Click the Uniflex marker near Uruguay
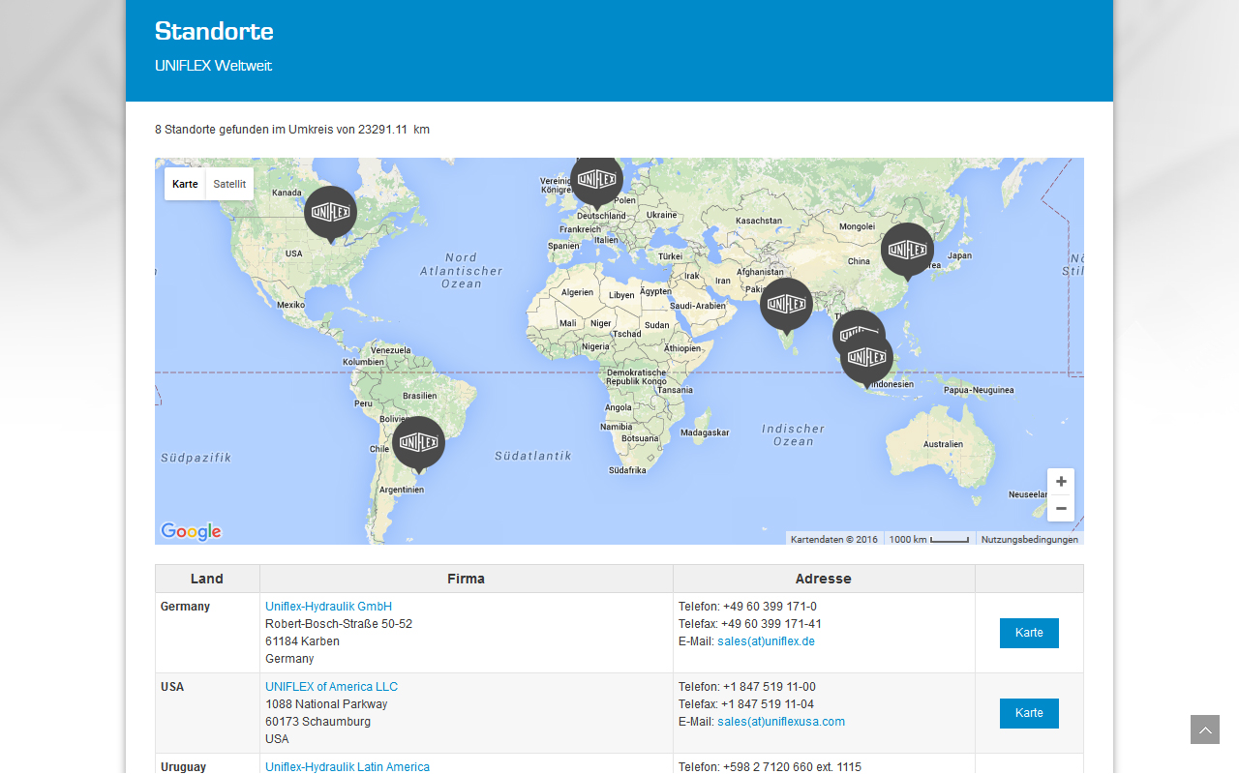Screen dimensions: 1239x774 click(418, 443)
